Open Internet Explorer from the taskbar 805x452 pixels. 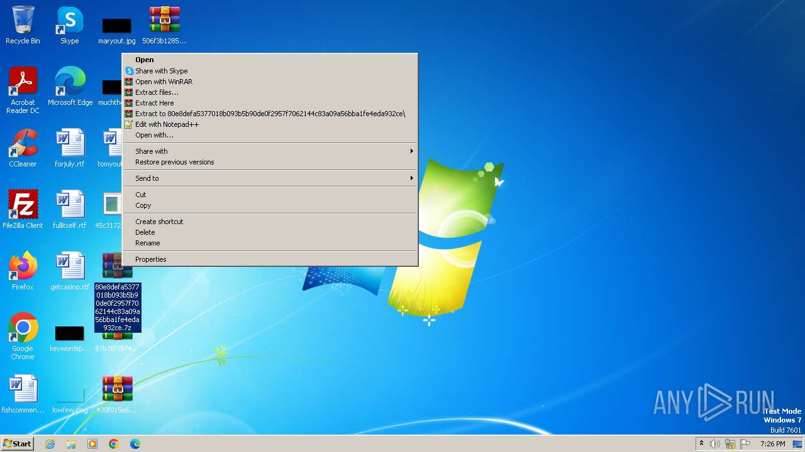pos(50,444)
